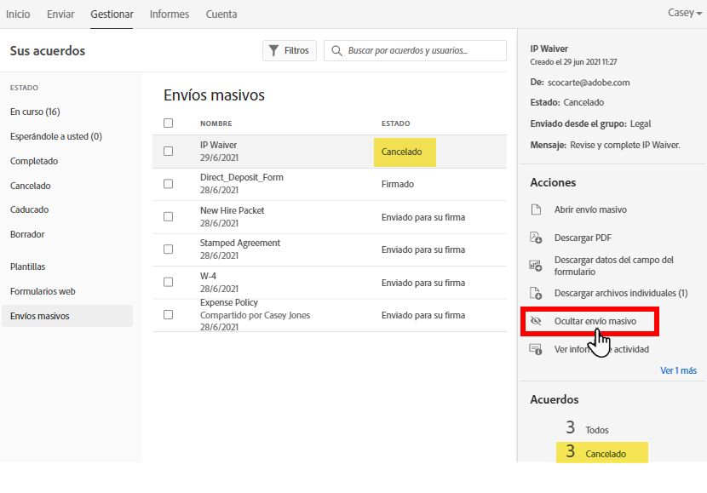Viewport: 707px width, 493px height.
Task: Click the form field data download icon
Action: [x=536, y=266]
